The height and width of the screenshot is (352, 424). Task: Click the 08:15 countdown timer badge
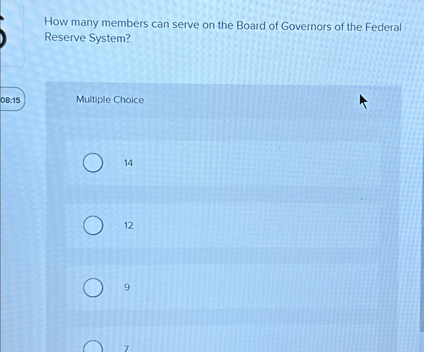12,99
